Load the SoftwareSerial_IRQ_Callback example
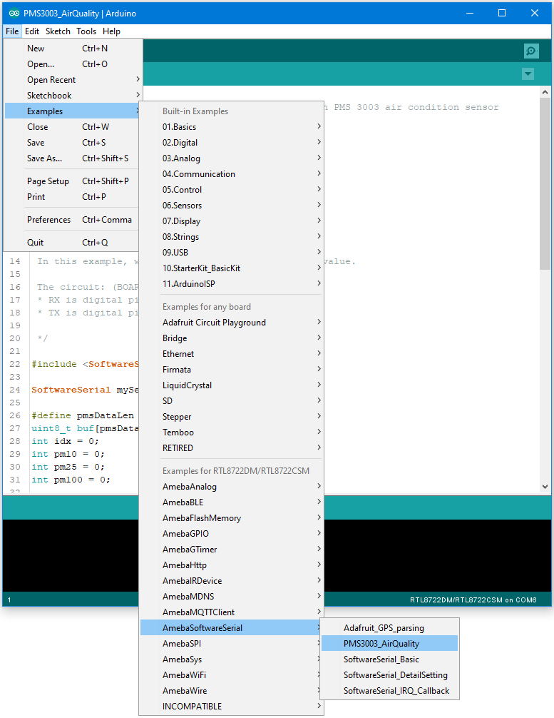This screenshot has height=718, width=554. pyautogui.click(x=389, y=691)
